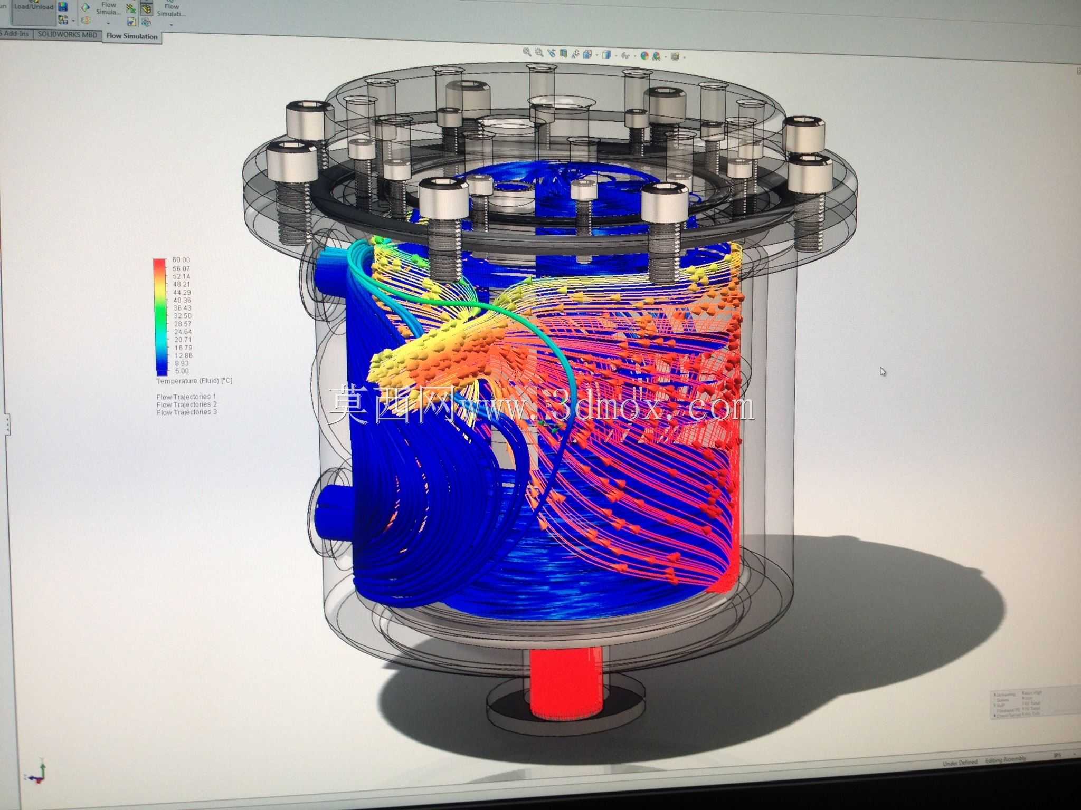Click the Editing Assembly status text
The height and width of the screenshot is (810, 1081).
point(1005,759)
